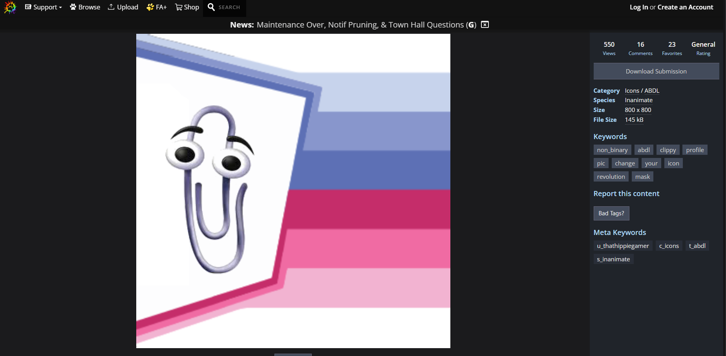
Task: Click Create an Account link
Action: point(685,7)
